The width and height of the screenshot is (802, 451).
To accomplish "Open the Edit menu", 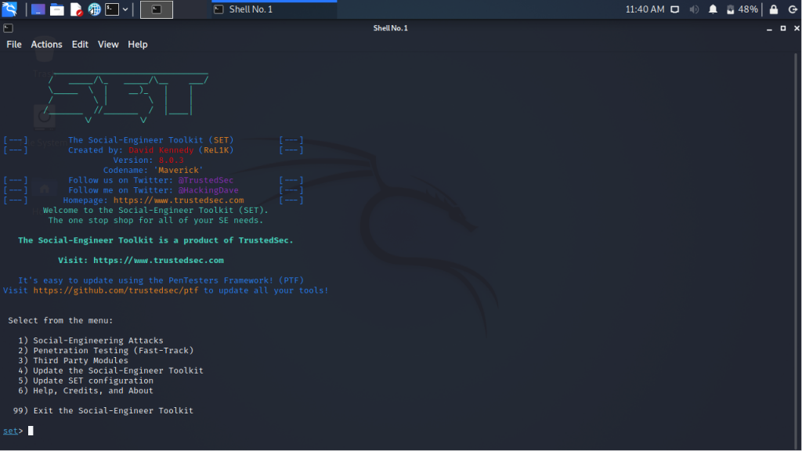I will point(80,45).
